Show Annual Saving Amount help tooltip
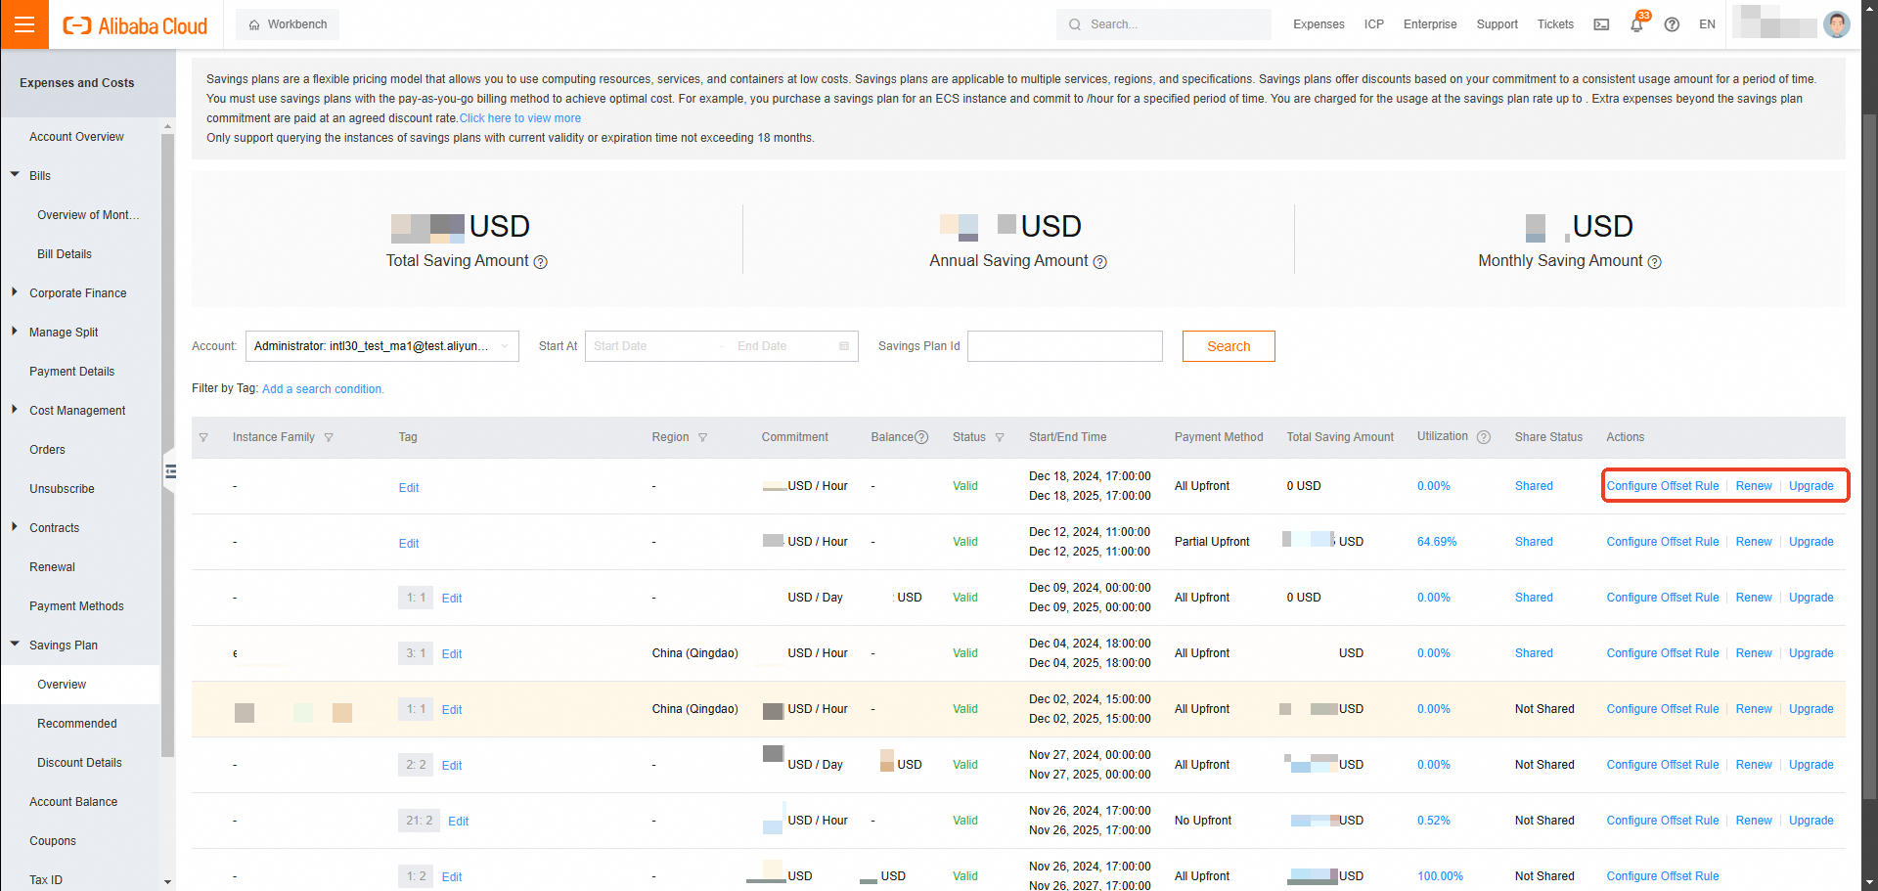1878x891 pixels. pos(1099,262)
